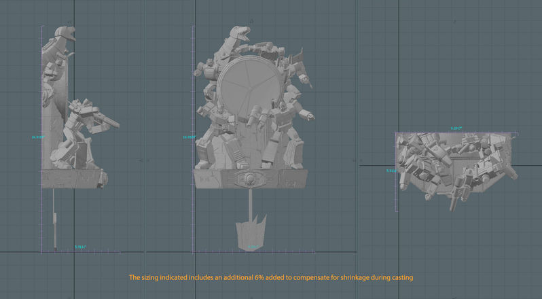Click the Decepticon emblem pendulum in front view
542x299 pixels.
[251, 232]
